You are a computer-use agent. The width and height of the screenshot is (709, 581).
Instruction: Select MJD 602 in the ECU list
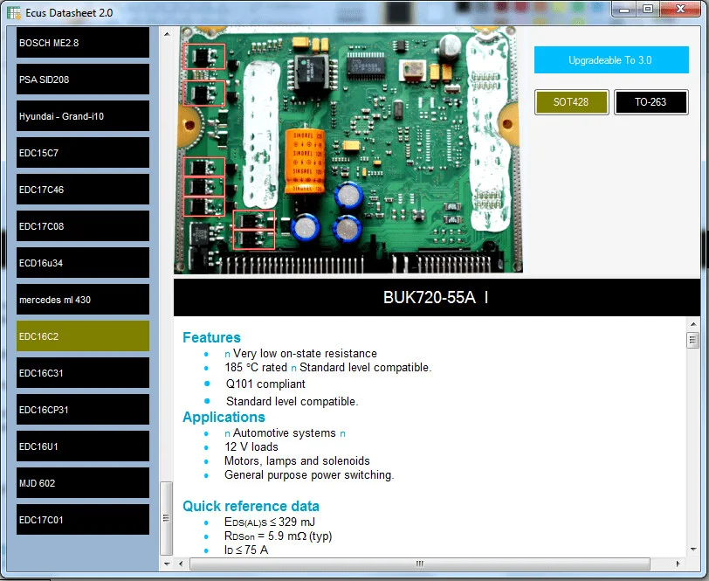pos(83,483)
